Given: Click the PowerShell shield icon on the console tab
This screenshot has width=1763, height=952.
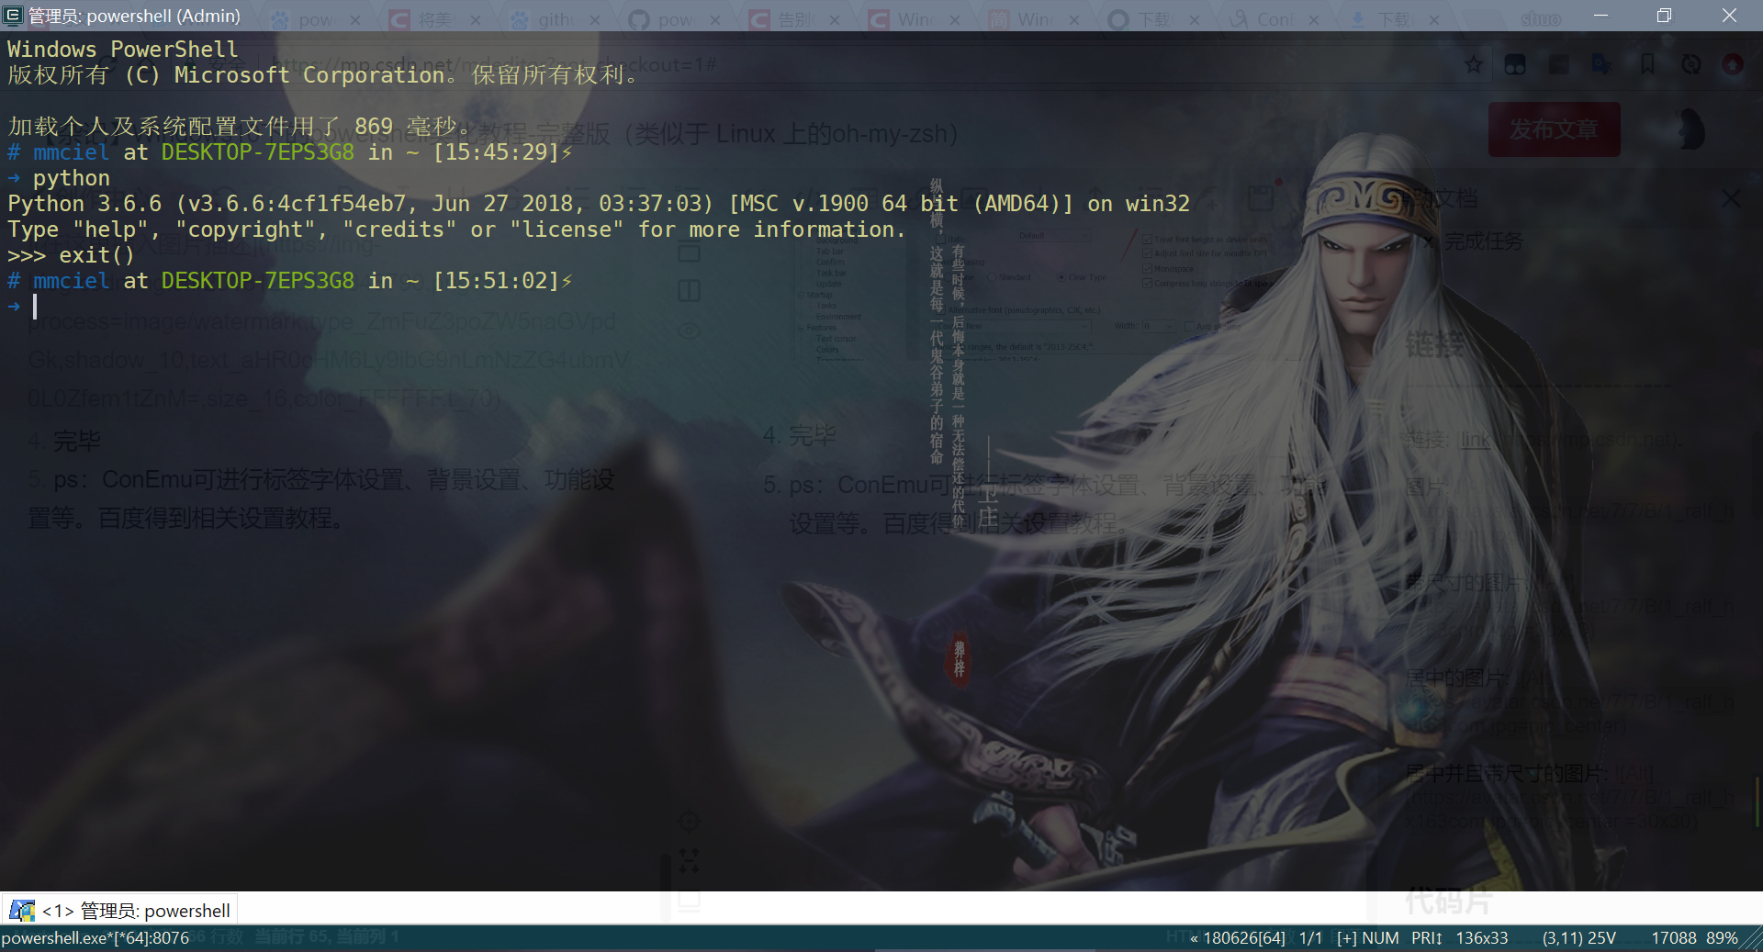Looking at the screenshot, I should pos(21,911).
